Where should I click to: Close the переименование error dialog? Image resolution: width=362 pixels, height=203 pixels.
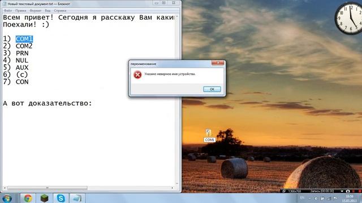point(218,63)
